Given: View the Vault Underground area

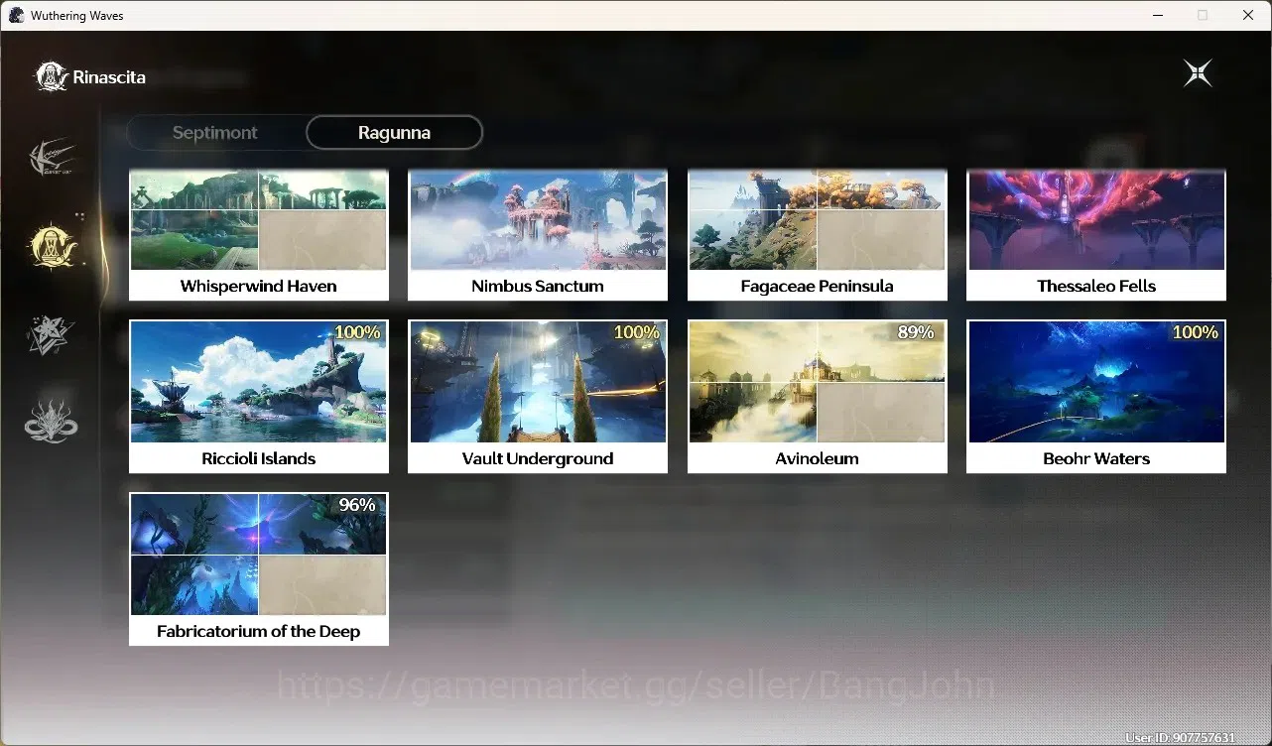Looking at the screenshot, I should coord(538,397).
